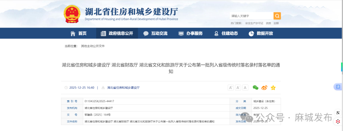
Task: Click the 索引号 label cell
Action: 72,101
